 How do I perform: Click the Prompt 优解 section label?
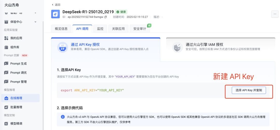[11, 55]
